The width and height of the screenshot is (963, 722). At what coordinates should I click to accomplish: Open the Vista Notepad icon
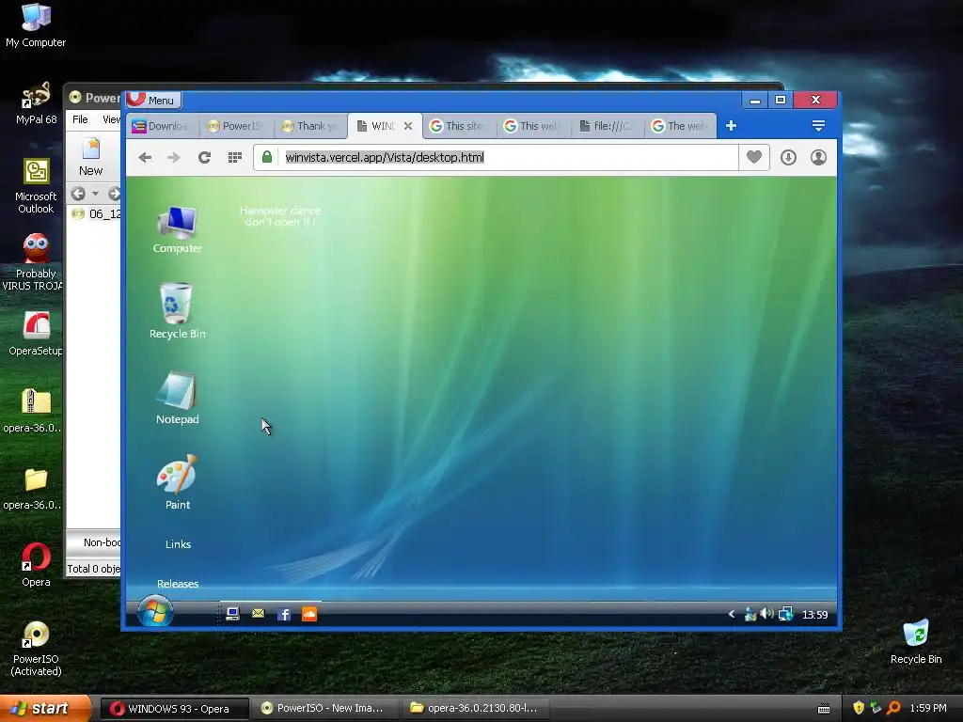pos(177,398)
